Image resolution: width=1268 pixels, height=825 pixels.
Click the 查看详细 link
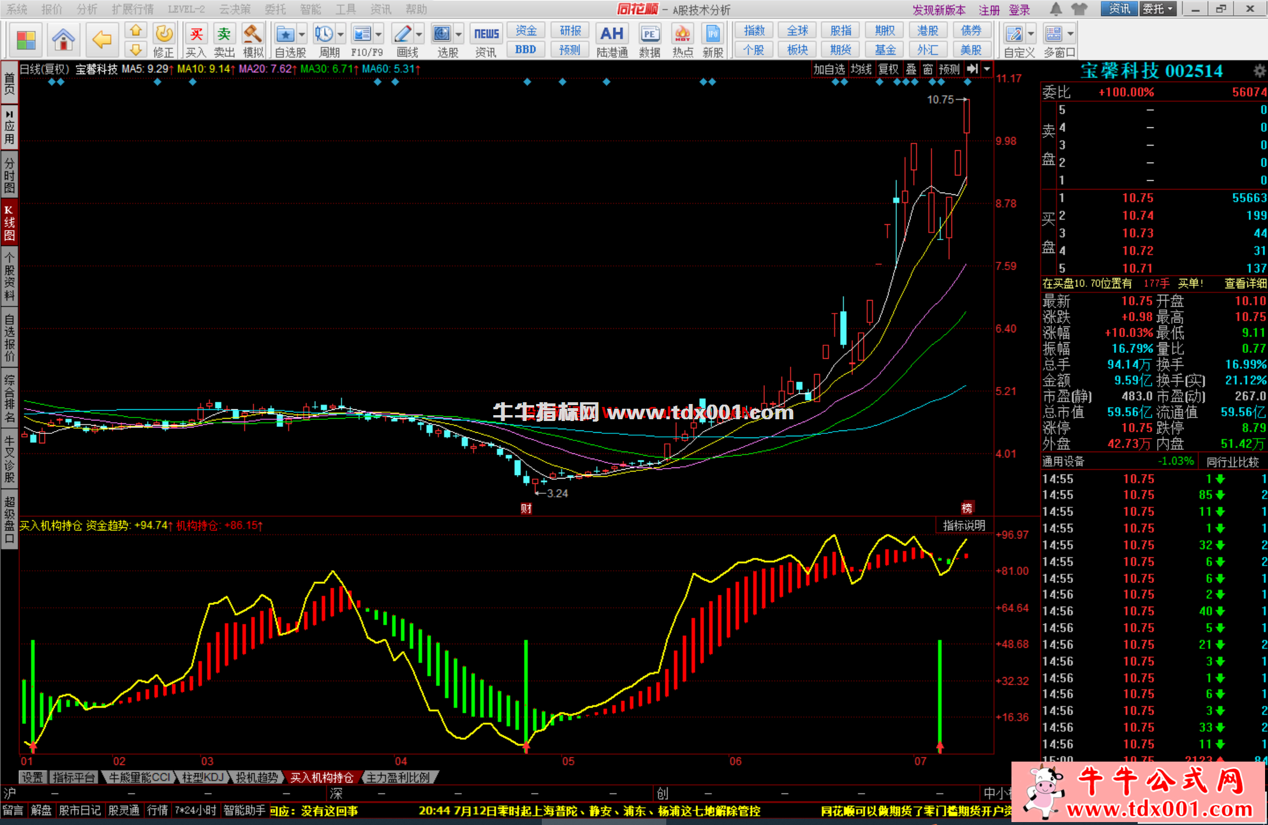pyautogui.click(x=1245, y=284)
